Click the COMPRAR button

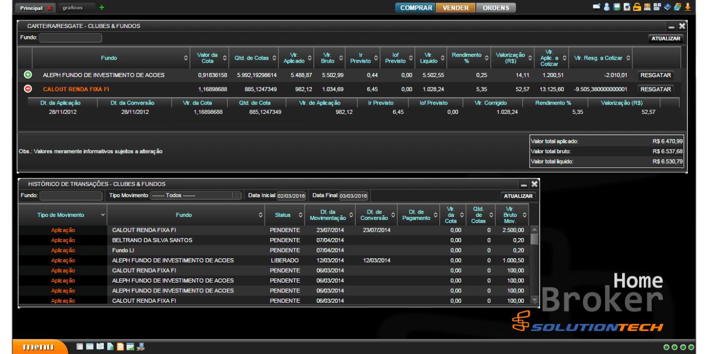click(416, 8)
